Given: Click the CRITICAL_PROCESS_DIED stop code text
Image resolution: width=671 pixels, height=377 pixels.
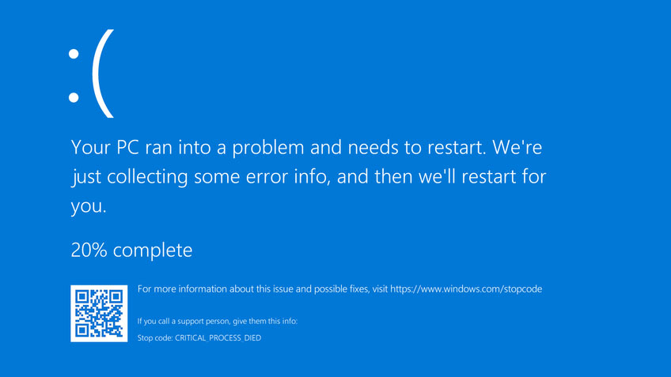Looking at the screenshot, I should click(218, 337).
